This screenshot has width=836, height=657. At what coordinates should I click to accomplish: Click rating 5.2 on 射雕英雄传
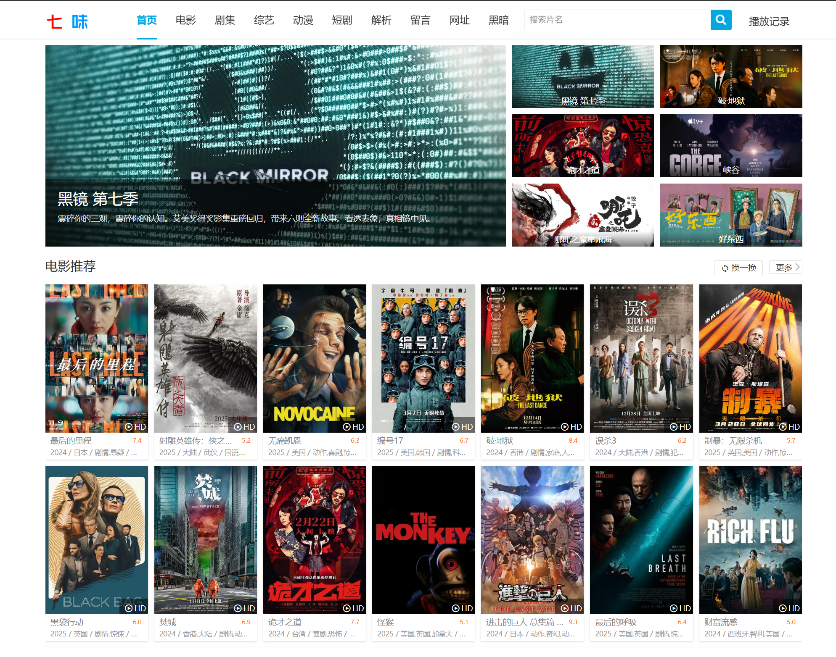click(246, 441)
